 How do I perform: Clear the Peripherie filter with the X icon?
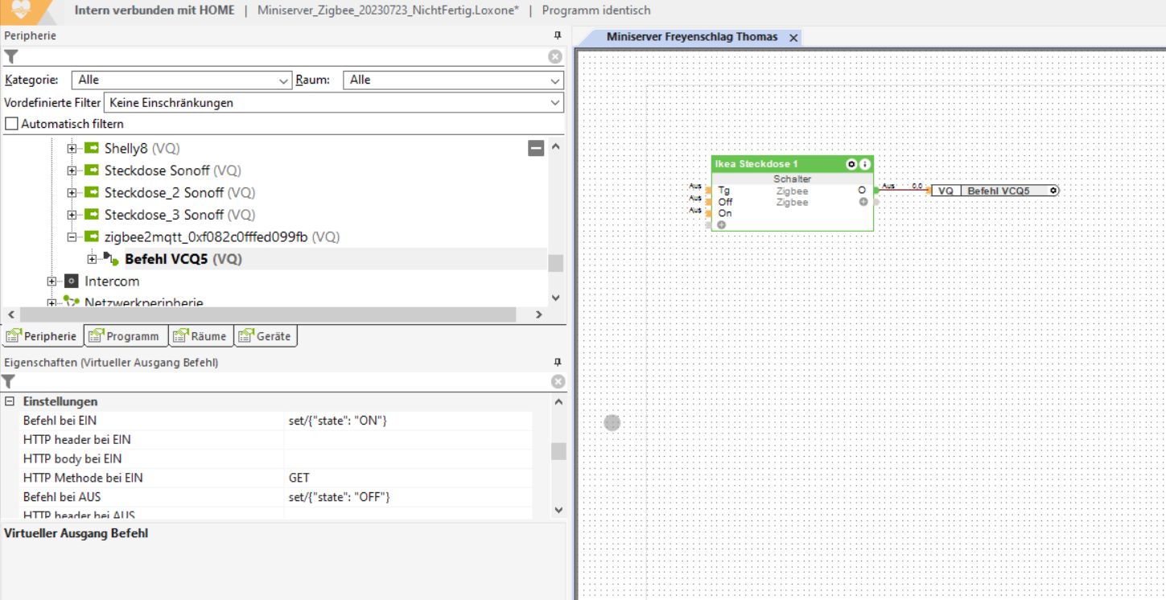tap(555, 56)
